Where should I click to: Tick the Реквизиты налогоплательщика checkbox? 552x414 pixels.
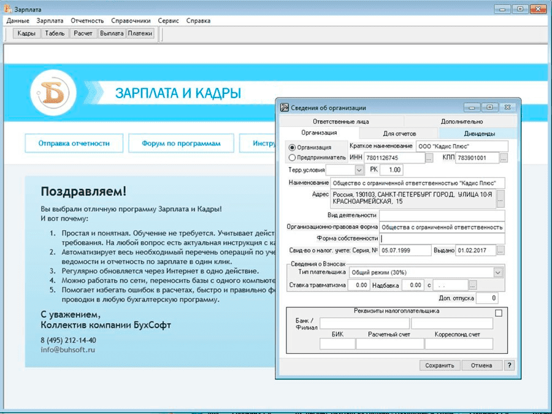(499, 313)
